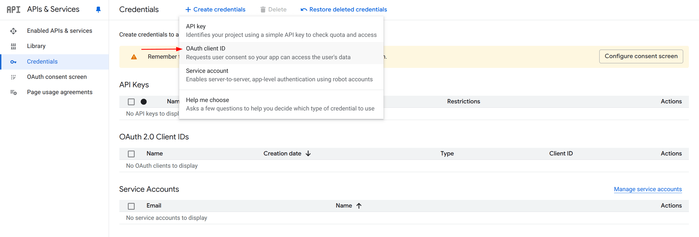The height and width of the screenshot is (237, 699).
Task: Click the restore undo arrow icon
Action: tap(304, 10)
